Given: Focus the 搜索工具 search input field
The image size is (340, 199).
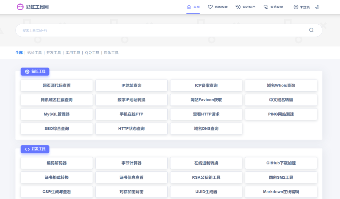Looking at the screenshot, I should coord(169,30).
